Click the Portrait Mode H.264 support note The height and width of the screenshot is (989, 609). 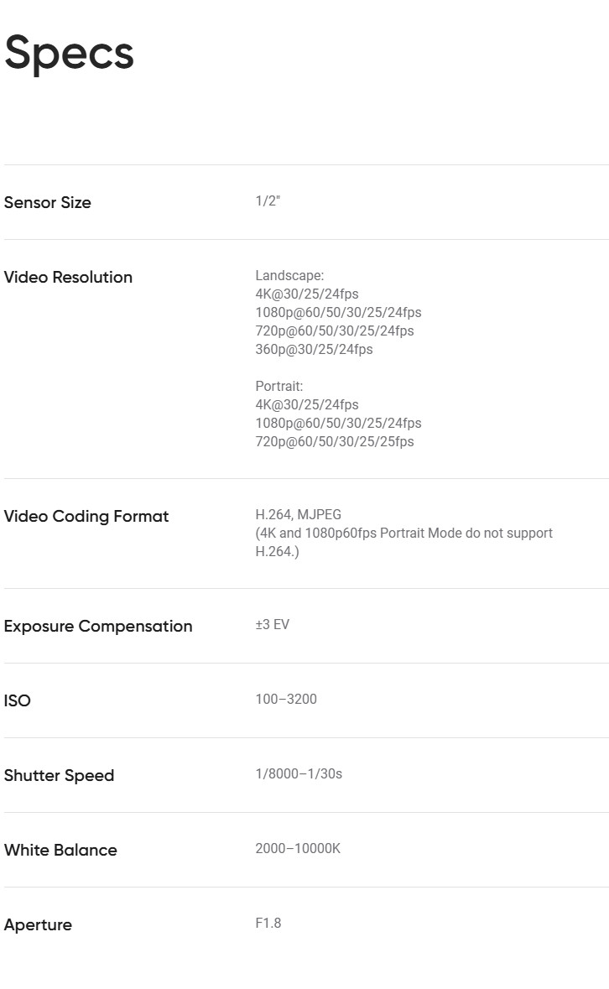point(403,542)
